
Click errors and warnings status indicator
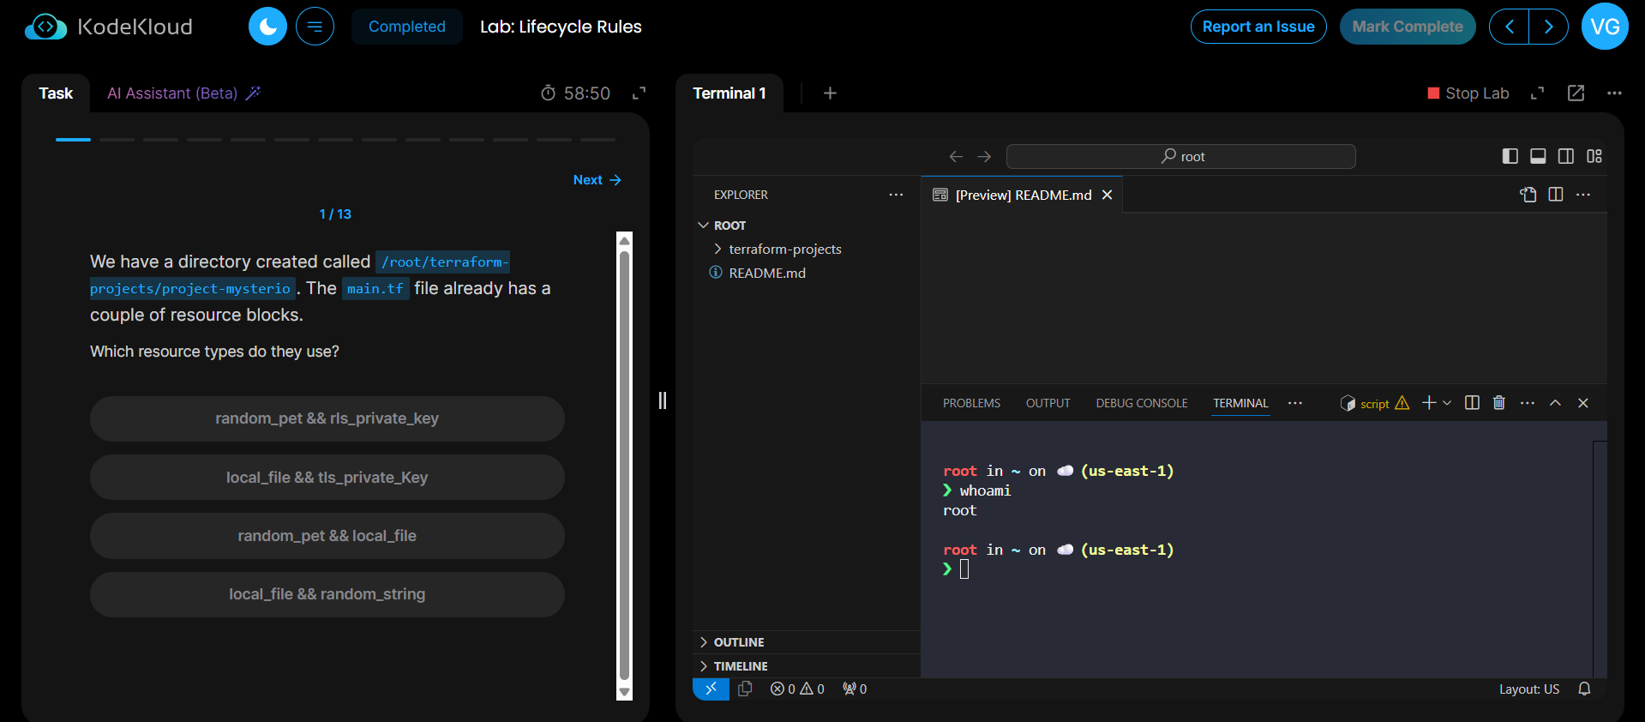pyautogui.click(x=797, y=689)
